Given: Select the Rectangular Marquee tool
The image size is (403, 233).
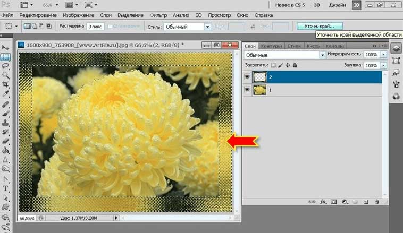Looking at the screenshot, I should (6, 57).
